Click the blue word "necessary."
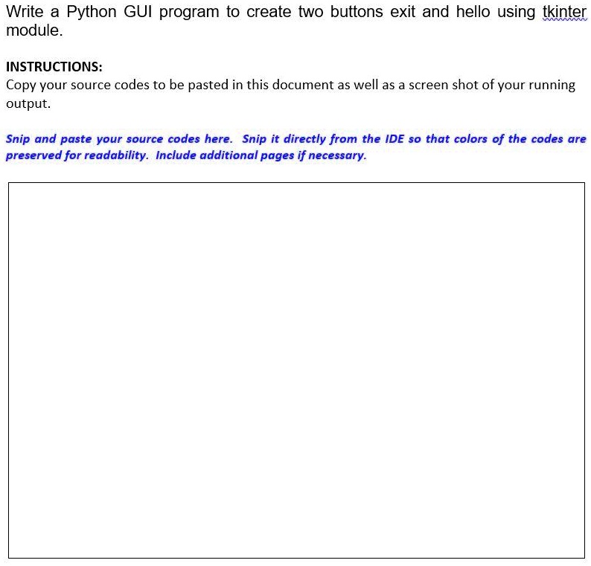The image size is (591, 566). [337, 155]
